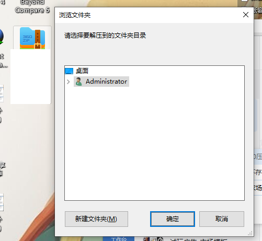Click the 新建文件夹(M) button
The height and width of the screenshot is (241, 262).
click(96, 219)
